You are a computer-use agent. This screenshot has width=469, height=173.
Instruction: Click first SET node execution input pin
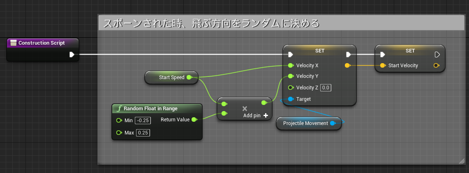(291, 54)
